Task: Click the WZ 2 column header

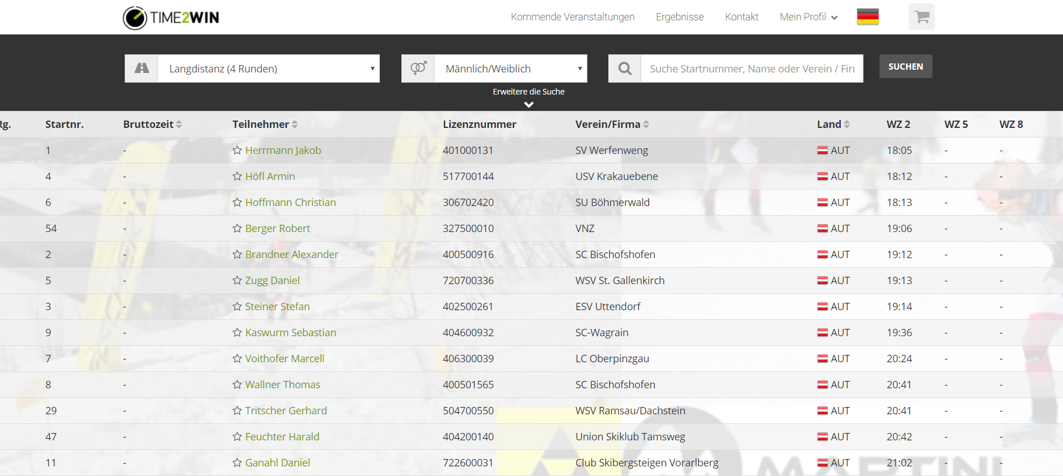Action: tap(898, 124)
